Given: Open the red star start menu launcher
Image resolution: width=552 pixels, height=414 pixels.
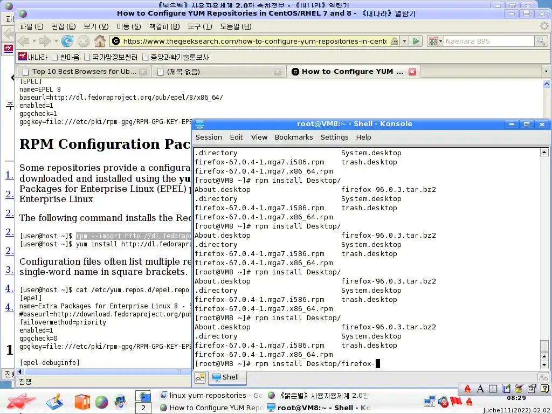Looking at the screenshot, I should pyautogui.click(x=21, y=401).
